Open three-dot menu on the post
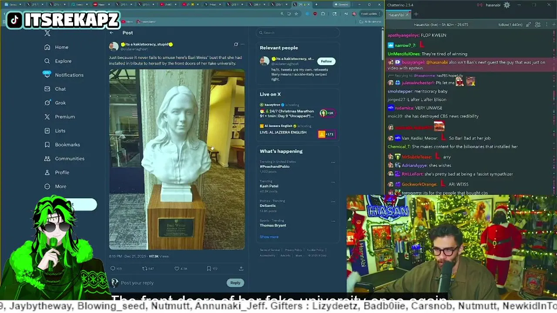The width and height of the screenshot is (557, 313). click(242, 44)
